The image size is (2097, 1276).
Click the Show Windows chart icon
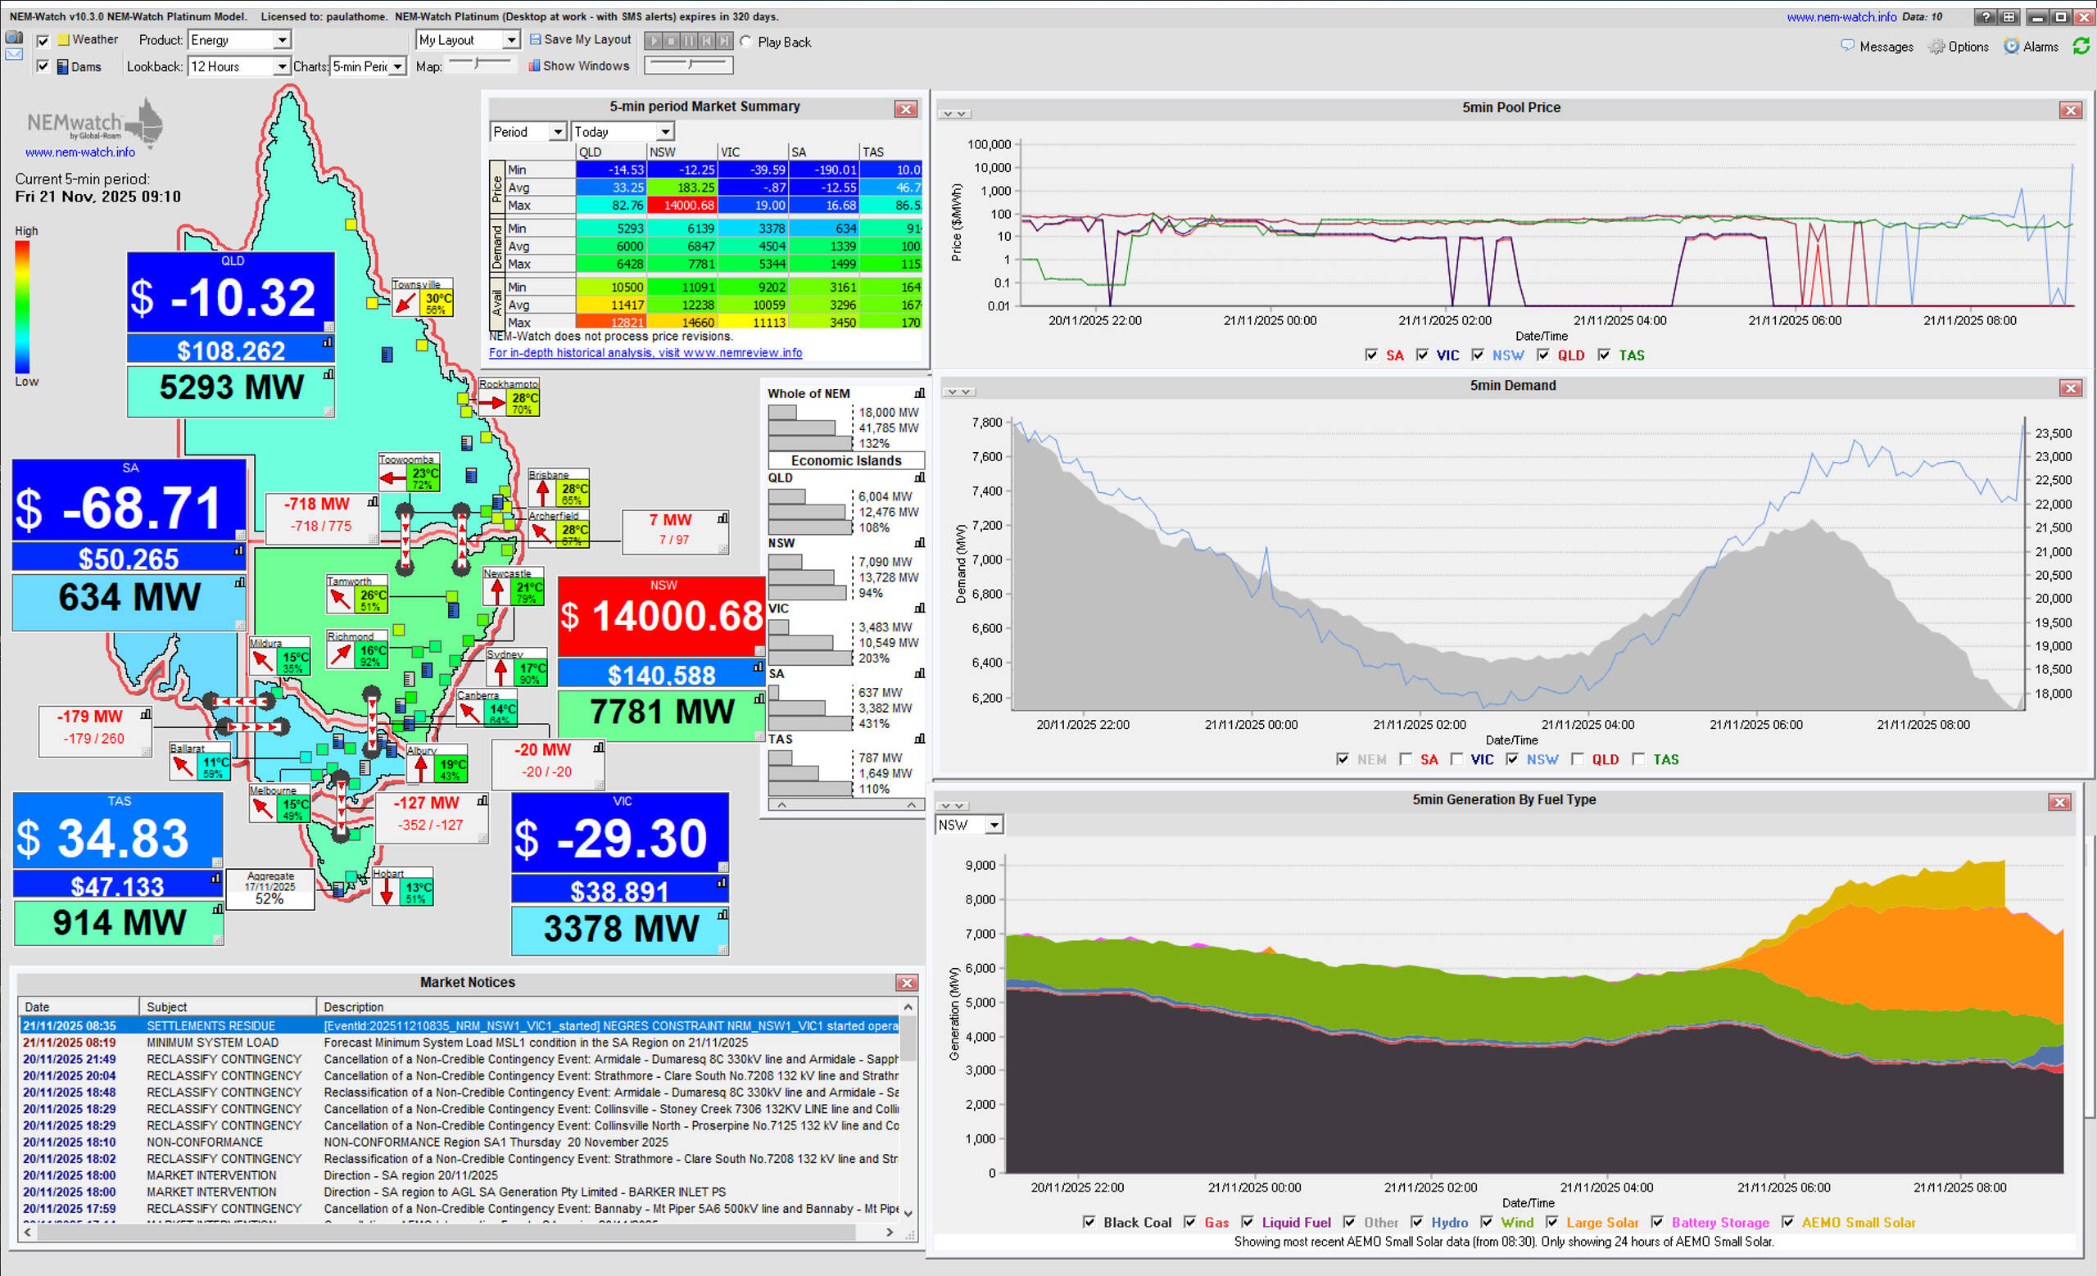534,66
